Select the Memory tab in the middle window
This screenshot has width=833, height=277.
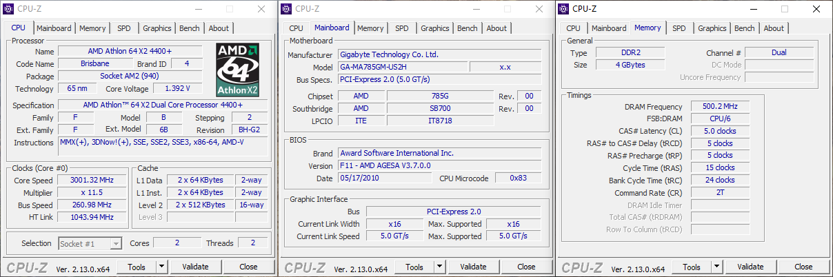[x=370, y=28]
